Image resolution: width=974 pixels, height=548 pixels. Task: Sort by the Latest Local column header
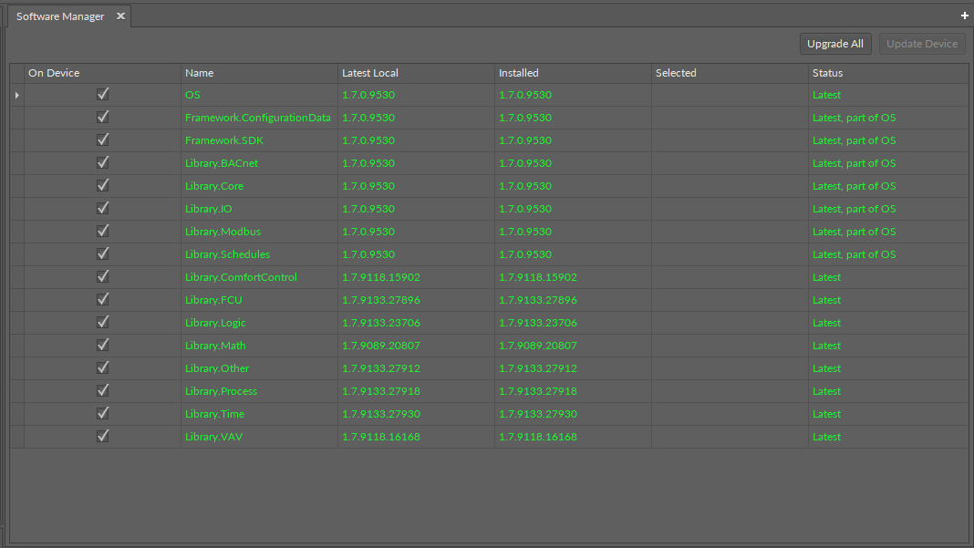tap(416, 73)
